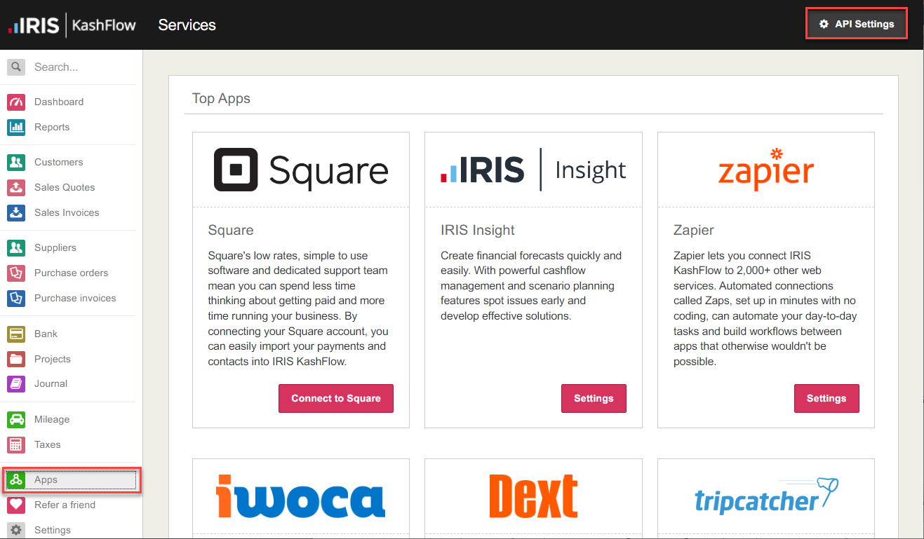Click Connect to Square button
This screenshot has height=539, width=924.
336,398
